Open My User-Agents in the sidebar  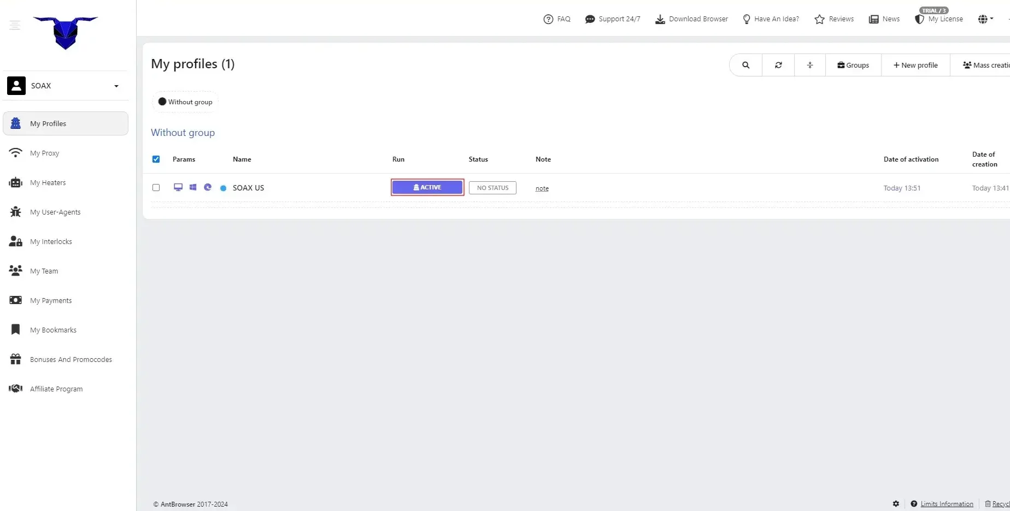[x=55, y=212]
